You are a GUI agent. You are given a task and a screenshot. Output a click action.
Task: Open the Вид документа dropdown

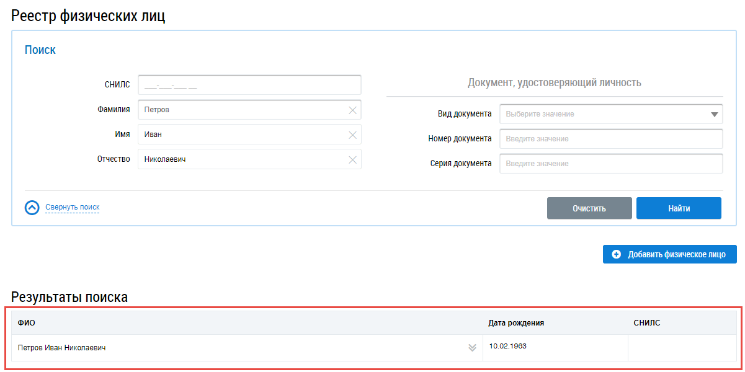pos(605,114)
